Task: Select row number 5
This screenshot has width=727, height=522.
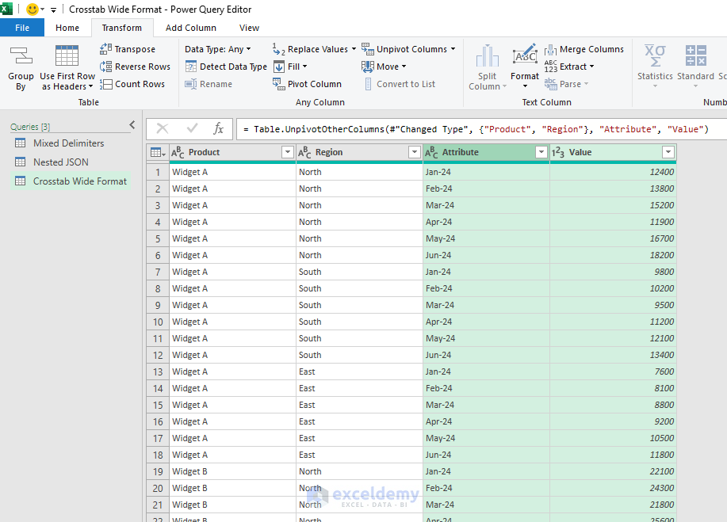Action: 158,238
